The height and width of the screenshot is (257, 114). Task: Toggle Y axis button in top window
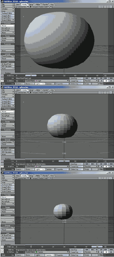(x=2, y=78)
